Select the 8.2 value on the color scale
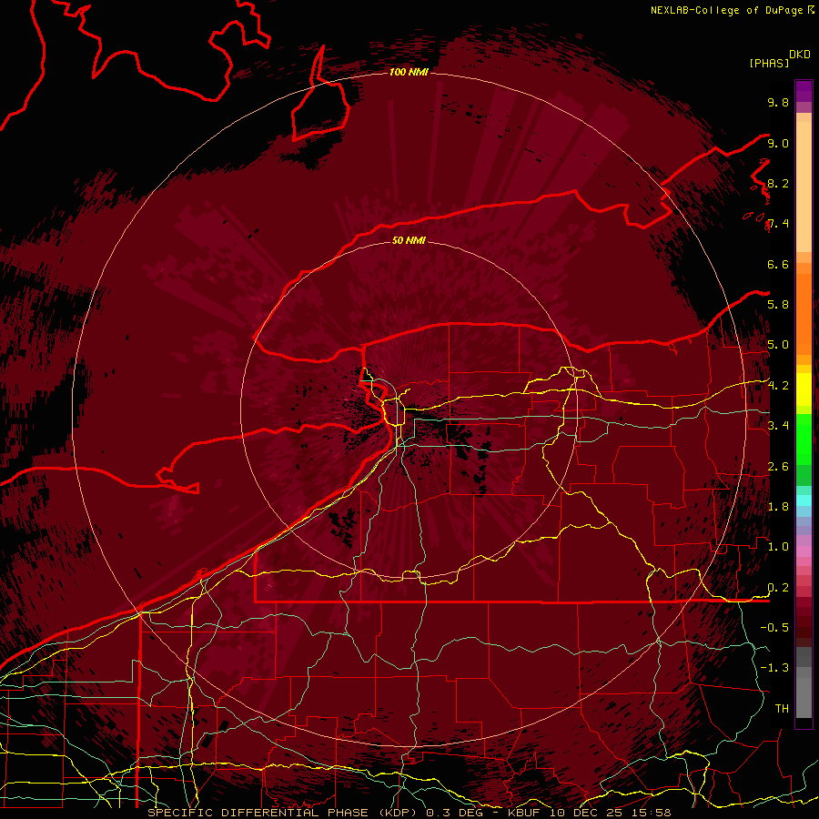This screenshot has height=819, width=819. click(778, 183)
